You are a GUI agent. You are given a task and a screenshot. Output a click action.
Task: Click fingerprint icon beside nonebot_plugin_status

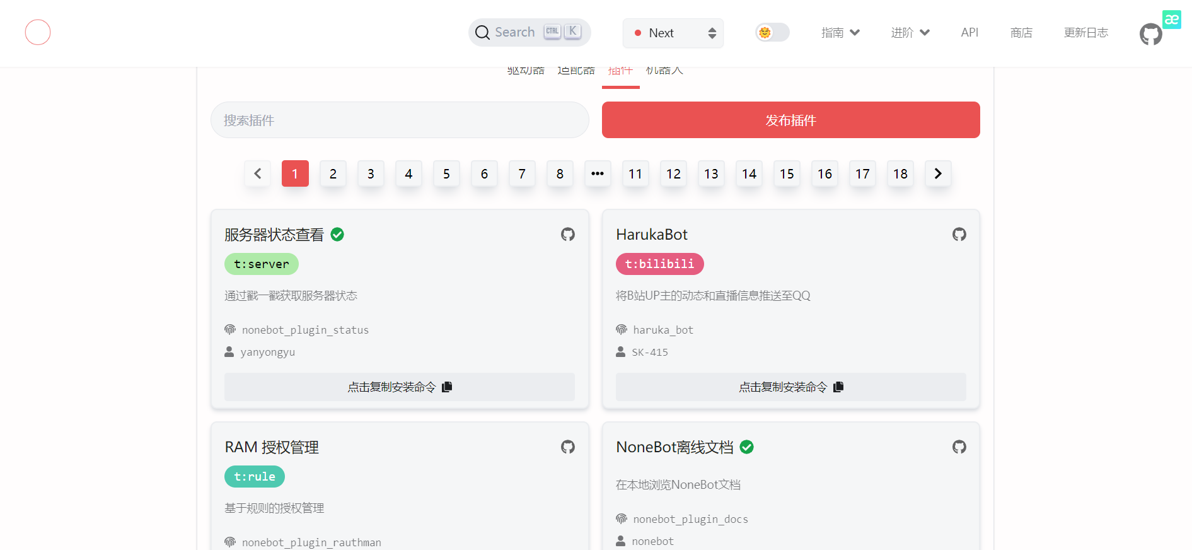tap(230, 329)
